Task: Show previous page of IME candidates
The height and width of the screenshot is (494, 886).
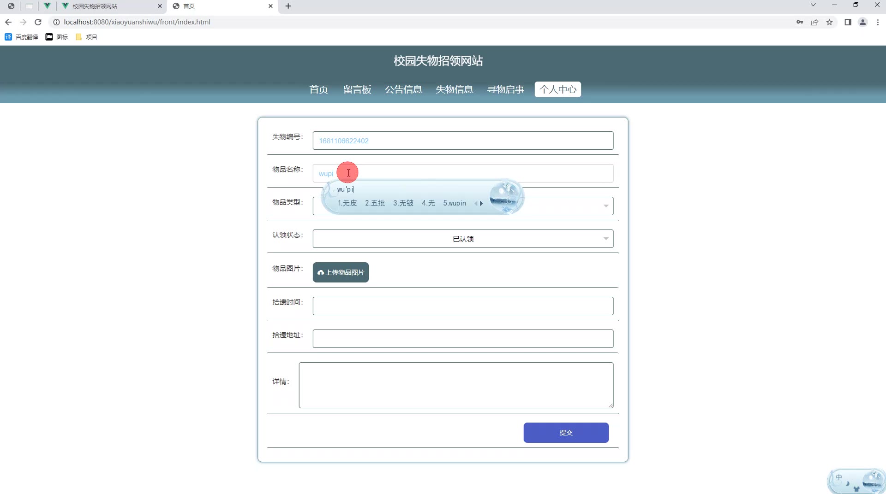Action: 476,203
